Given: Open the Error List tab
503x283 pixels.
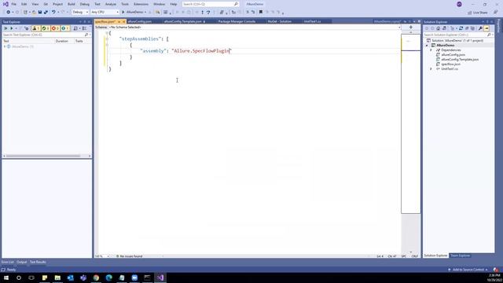Looking at the screenshot, I should point(8,262).
